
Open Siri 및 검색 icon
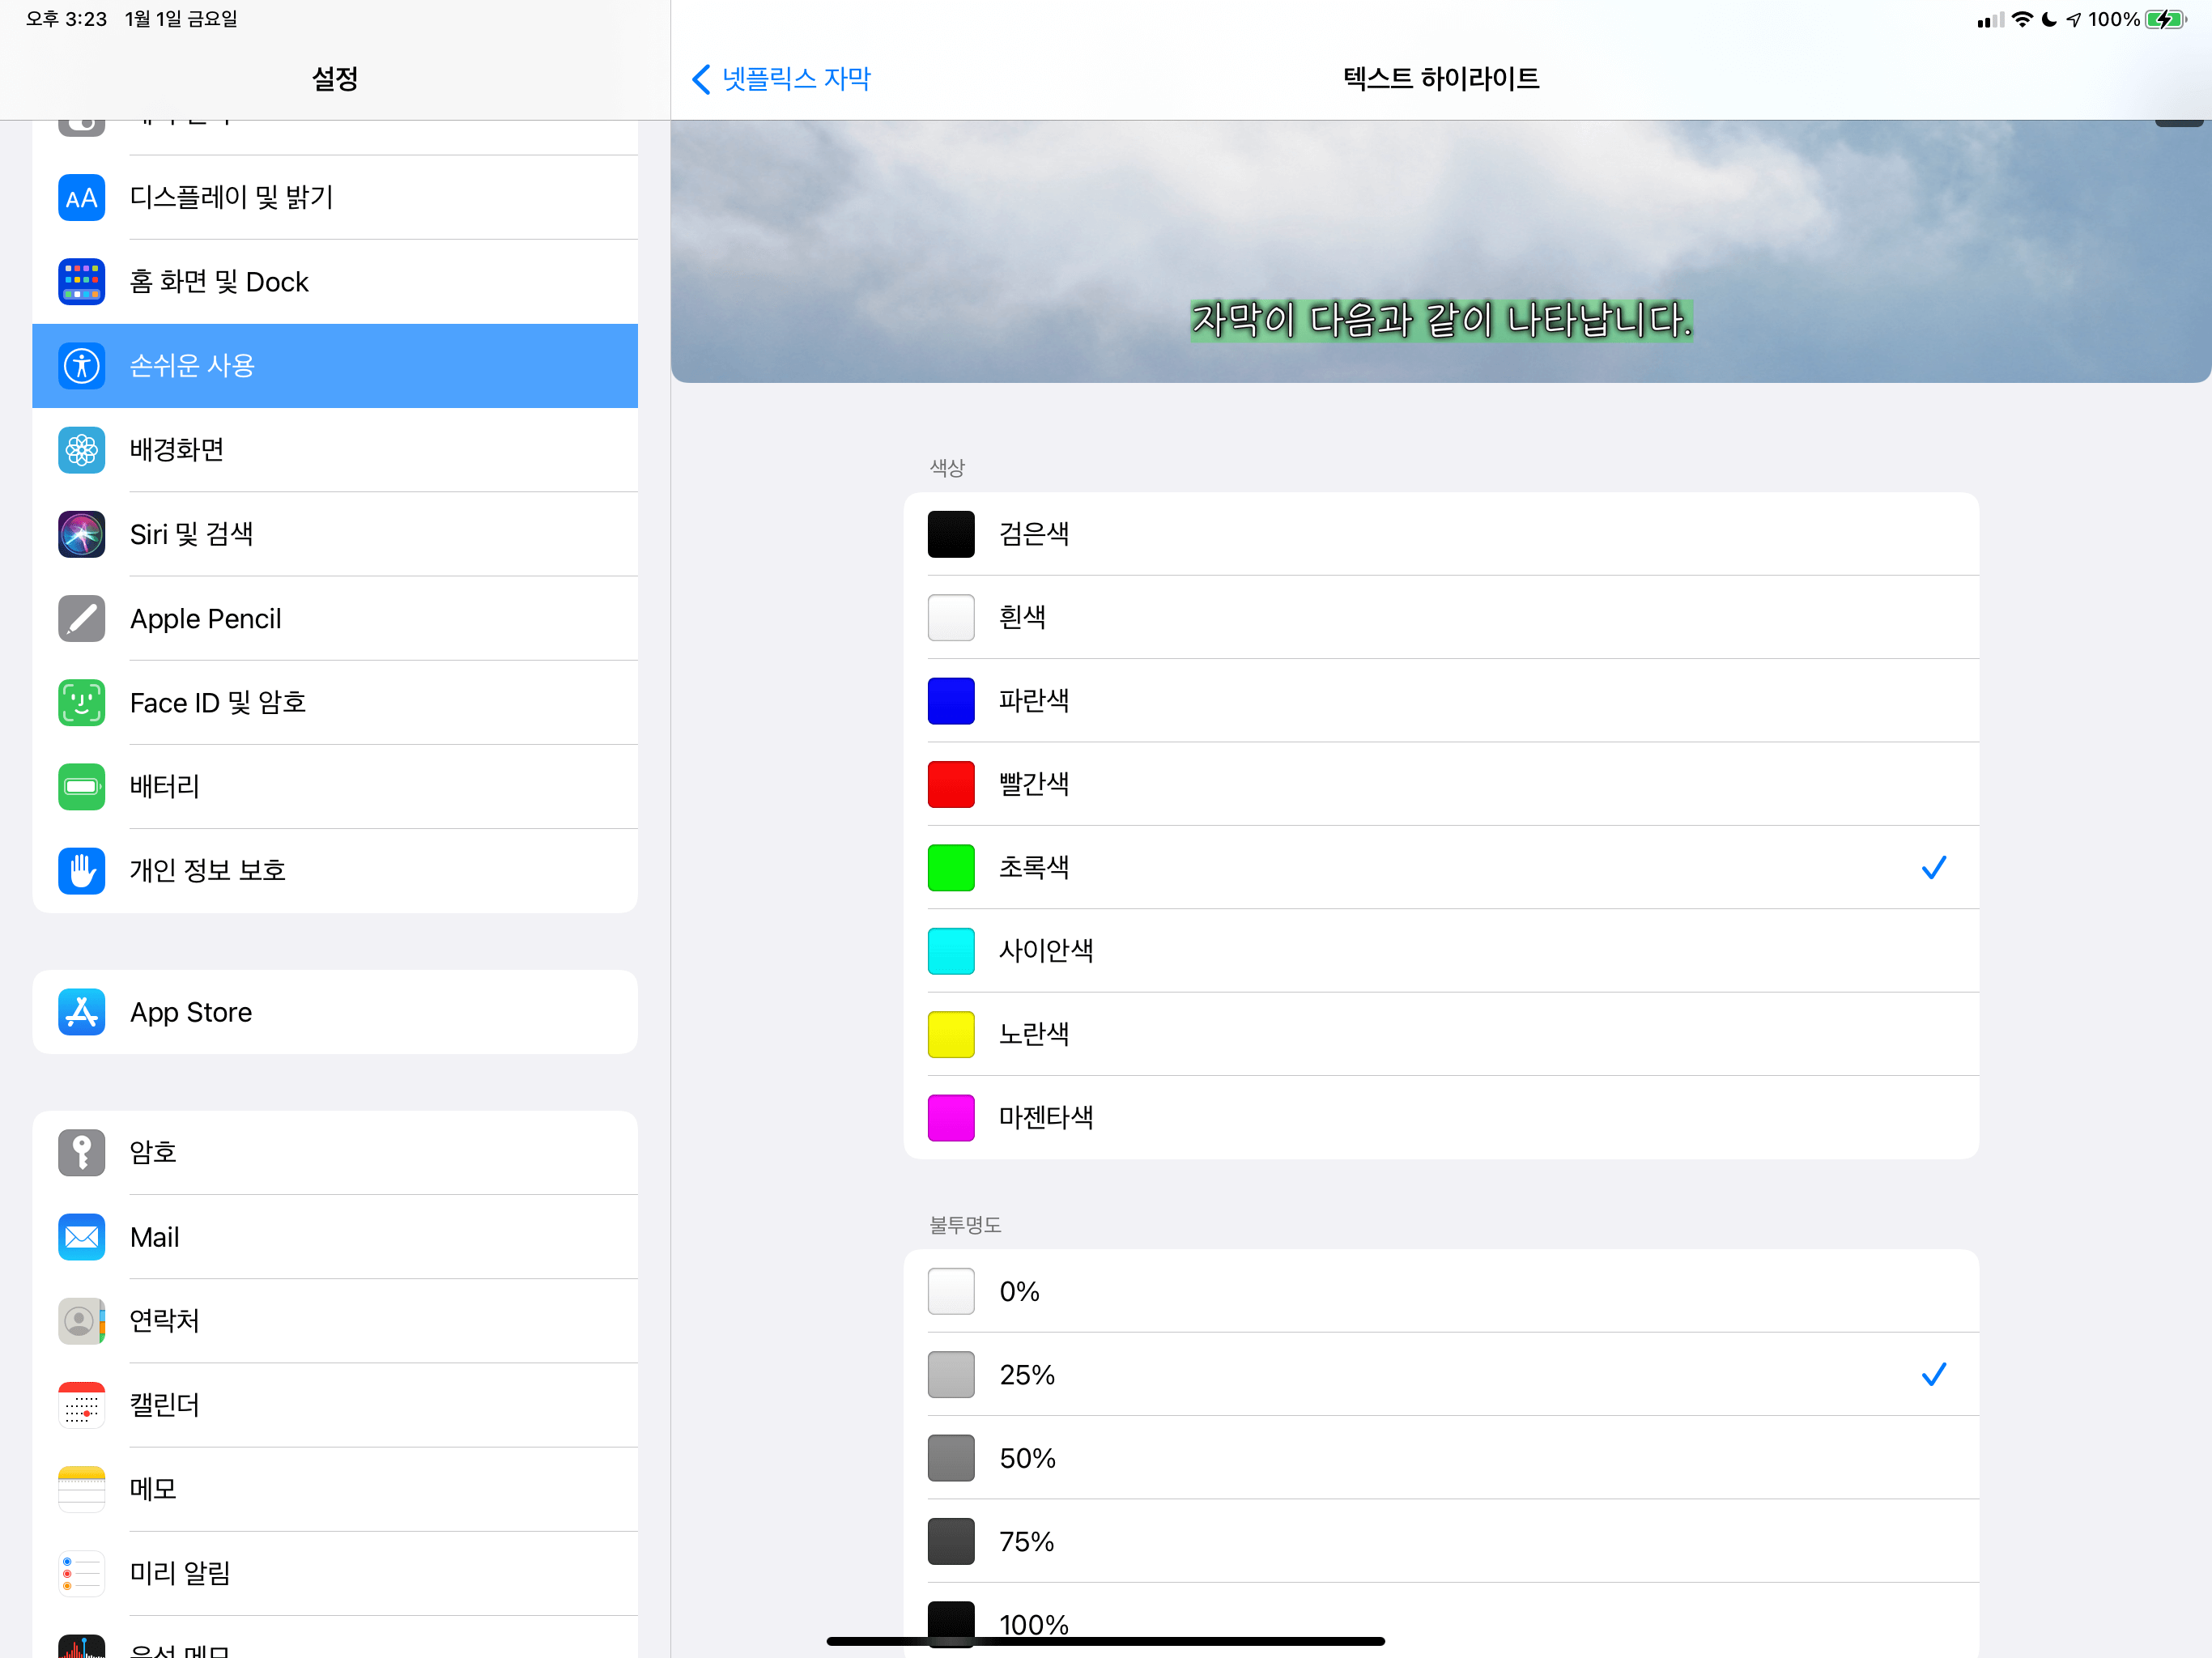(x=81, y=534)
